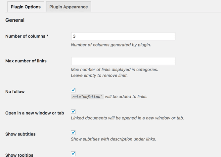Click the "Linked documents will be opened" description
The image size is (221, 157).
[127, 118]
